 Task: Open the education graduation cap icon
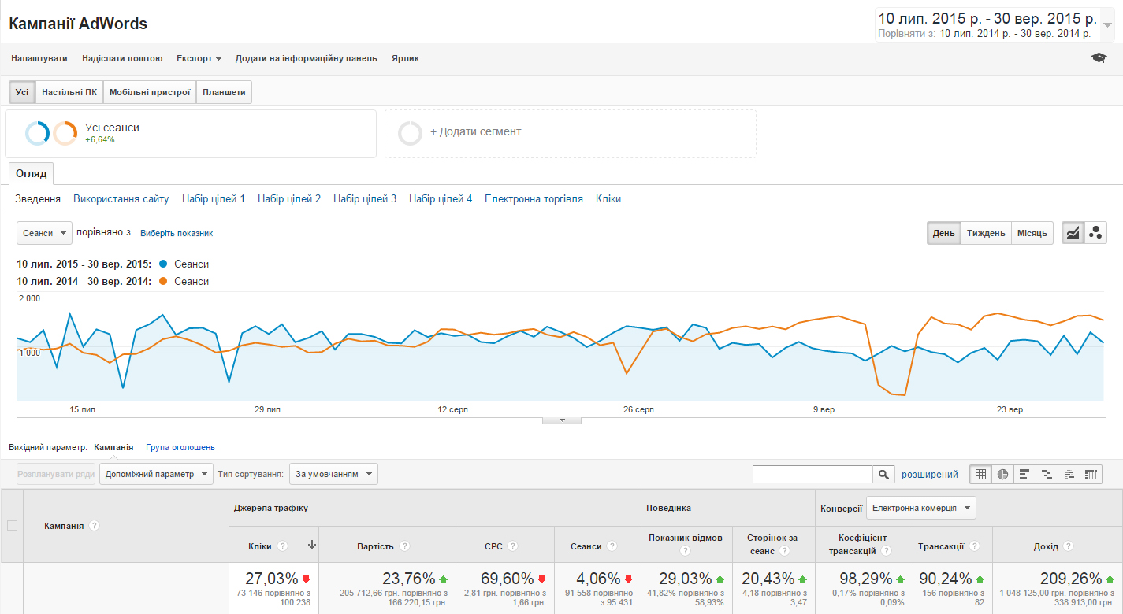[1098, 58]
